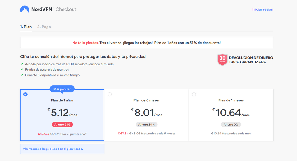Image resolution: width=297 pixels, height=161 pixels.
Task: Click '€61.41 por el primer año' text
Action: coord(68,134)
